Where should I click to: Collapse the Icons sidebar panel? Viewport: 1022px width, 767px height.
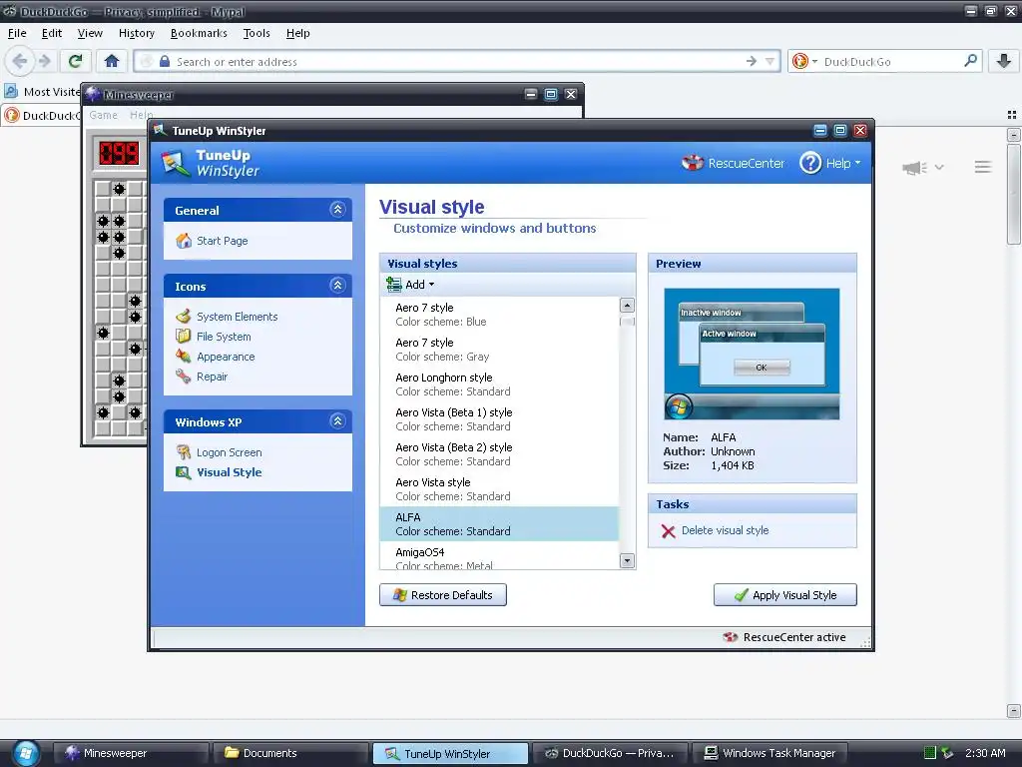click(337, 285)
